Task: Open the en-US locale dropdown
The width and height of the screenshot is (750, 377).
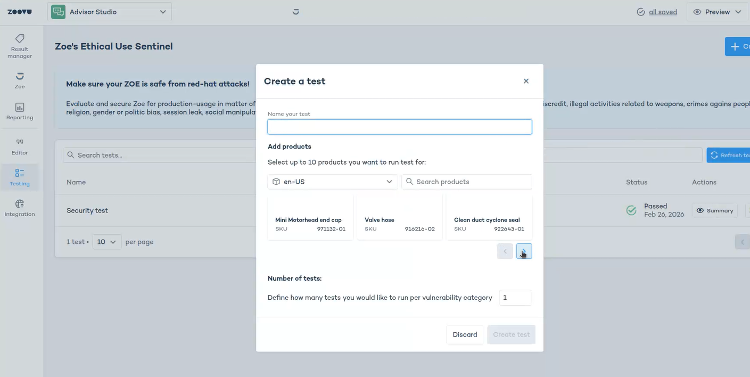Action: pos(333,182)
